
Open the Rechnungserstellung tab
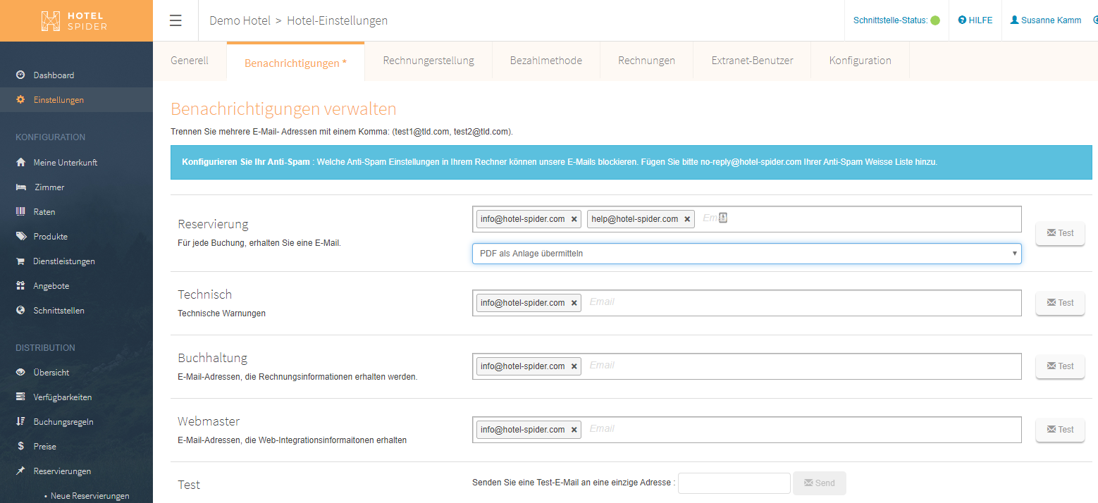[428, 61]
